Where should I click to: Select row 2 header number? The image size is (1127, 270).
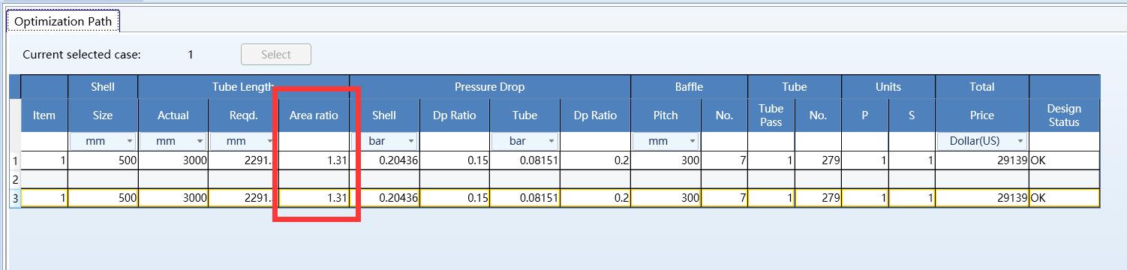(x=15, y=179)
